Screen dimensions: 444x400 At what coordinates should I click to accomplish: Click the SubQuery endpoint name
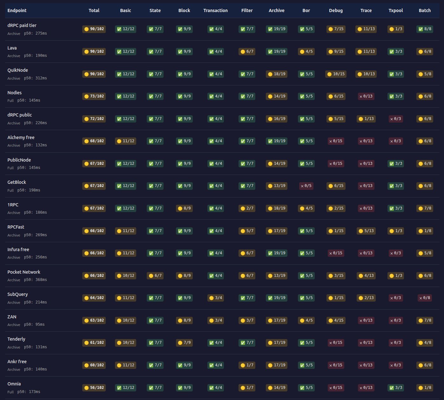[17, 294]
